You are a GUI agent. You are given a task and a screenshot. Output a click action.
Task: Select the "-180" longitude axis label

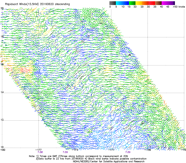pos(3,150)
